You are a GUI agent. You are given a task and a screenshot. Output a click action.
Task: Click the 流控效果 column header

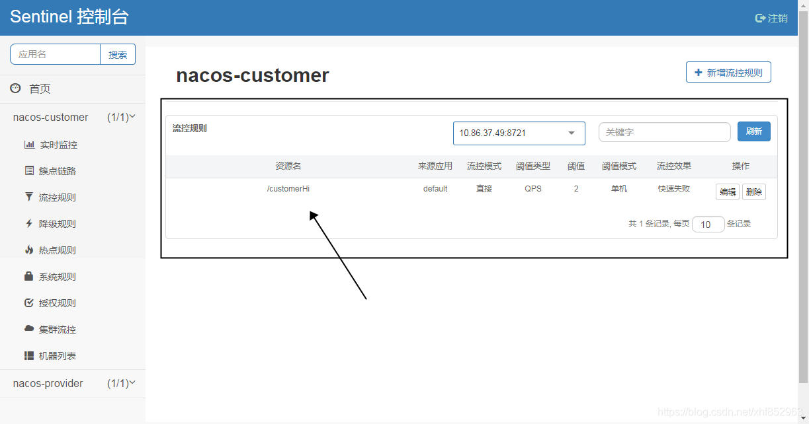pos(674,166)
